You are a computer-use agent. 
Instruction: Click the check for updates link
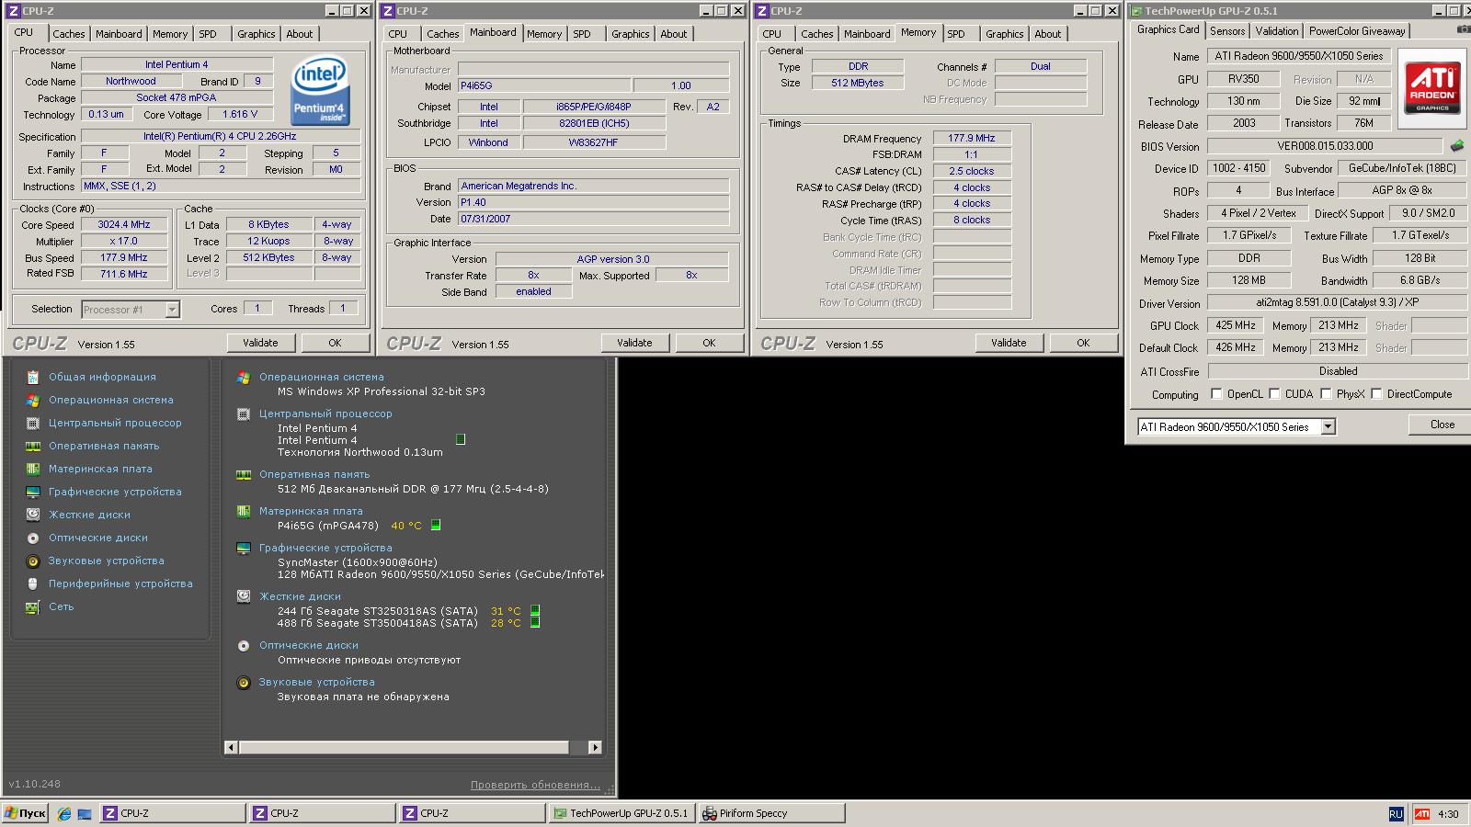pos(535,785)
